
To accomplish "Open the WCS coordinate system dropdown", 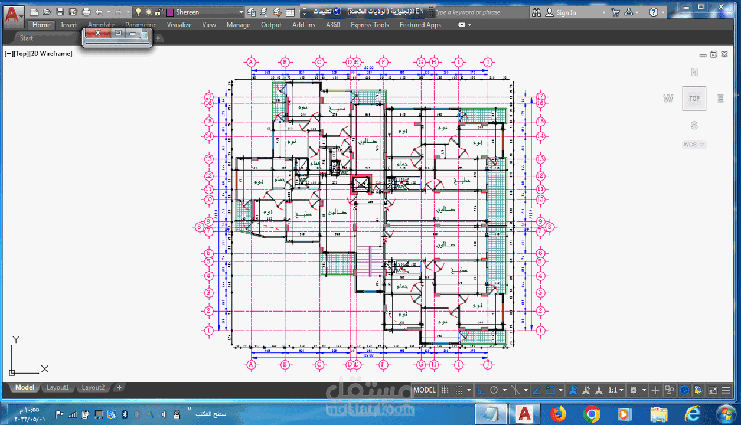I will click(694, 145).
